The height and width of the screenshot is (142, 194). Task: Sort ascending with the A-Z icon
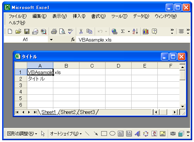click(x=135, y=31)
